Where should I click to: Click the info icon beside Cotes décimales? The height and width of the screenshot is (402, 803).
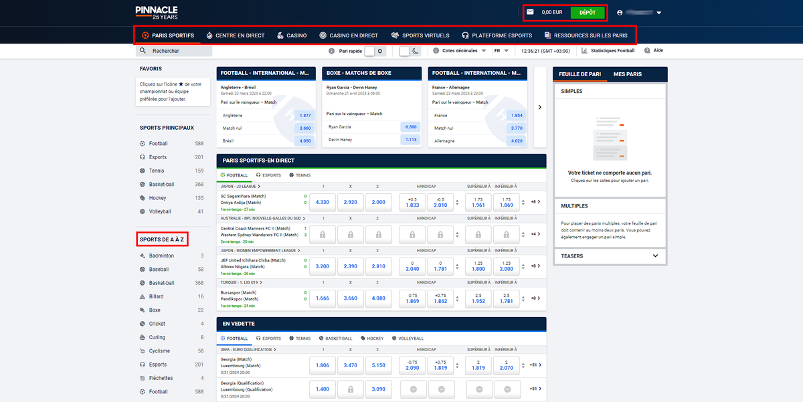[436, 51]
